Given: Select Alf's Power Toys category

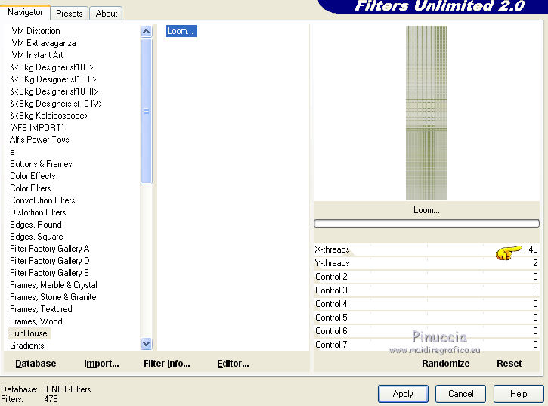Looking at the screenshot, I should point(39,140).
